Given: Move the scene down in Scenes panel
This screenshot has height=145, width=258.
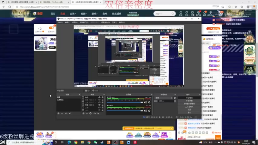Looking at the screenshot, I should click(x=70, y=113).
